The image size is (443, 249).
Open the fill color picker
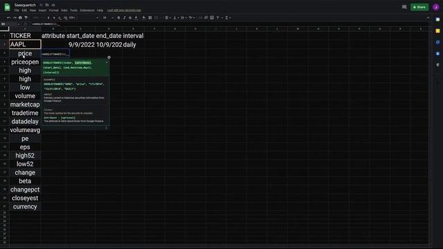144,17
